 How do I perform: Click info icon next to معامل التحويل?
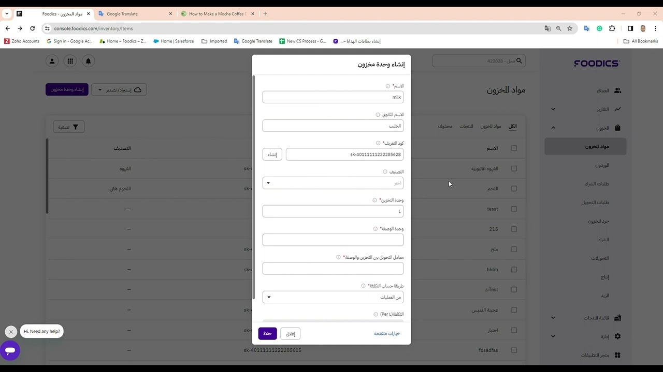click(339, 257)
